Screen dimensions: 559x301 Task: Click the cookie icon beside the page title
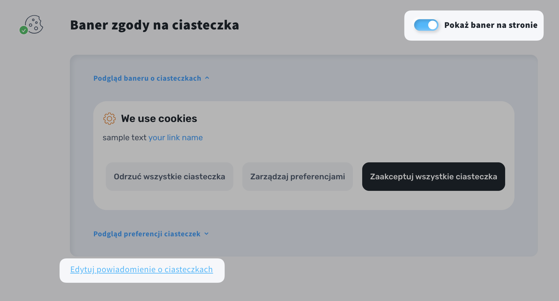coord(34,24)
